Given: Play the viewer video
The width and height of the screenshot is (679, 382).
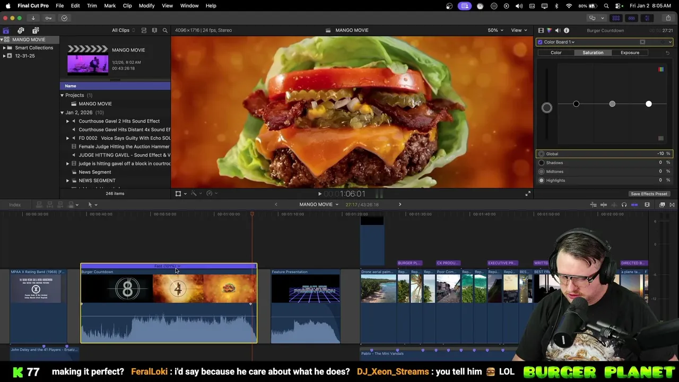Looking at the screenshot, I should pos(319,194).
